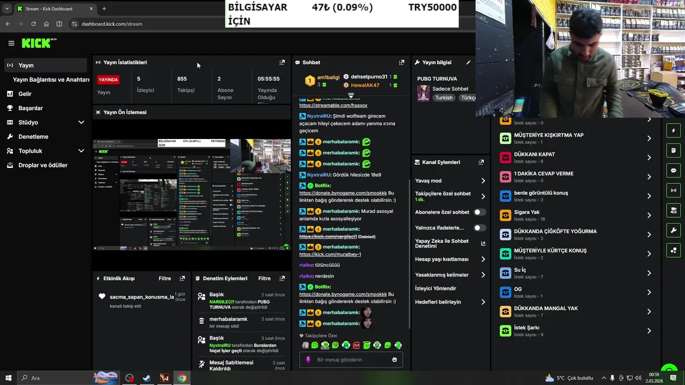Edit stream info with the pencil icon
685x385 pixels.
click(x=468, y=63)
